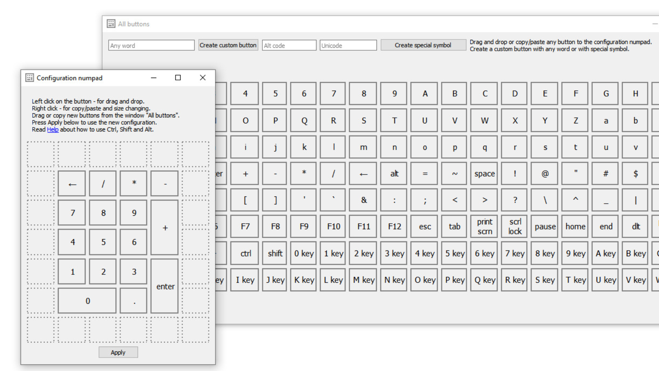Select the @ symbol button
The image size is (659, 371).
545,174
